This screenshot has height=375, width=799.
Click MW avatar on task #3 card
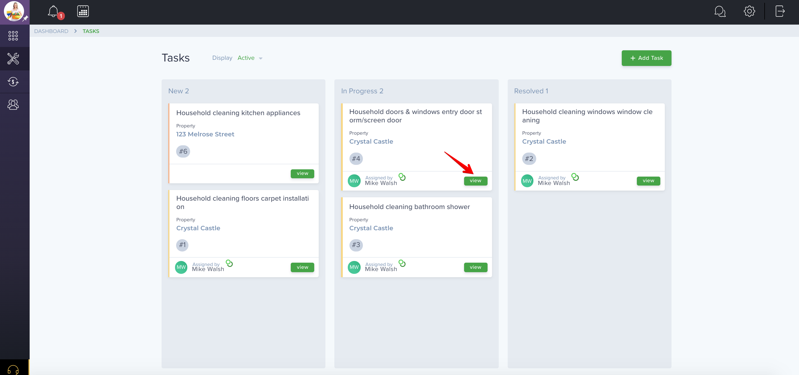(x=354, y=267)
